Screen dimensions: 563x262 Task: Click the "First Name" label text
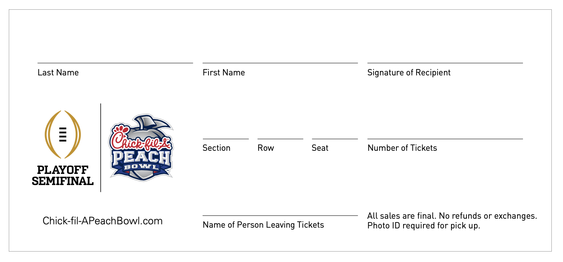pyautogui.click(x=223, y=73)
